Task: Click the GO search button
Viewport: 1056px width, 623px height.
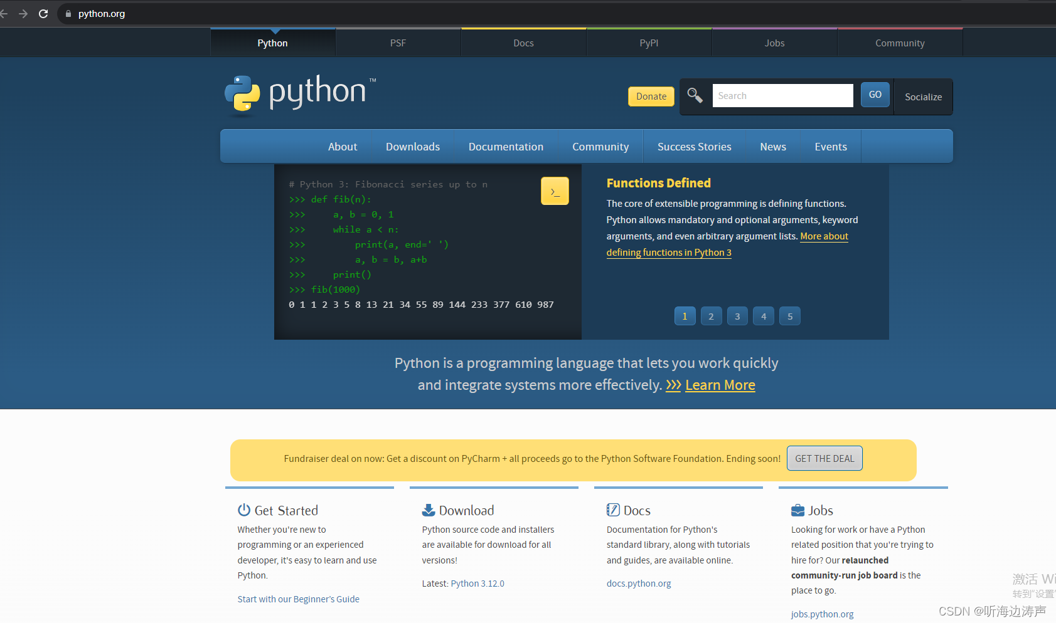Action: click(x=875, y=95)
